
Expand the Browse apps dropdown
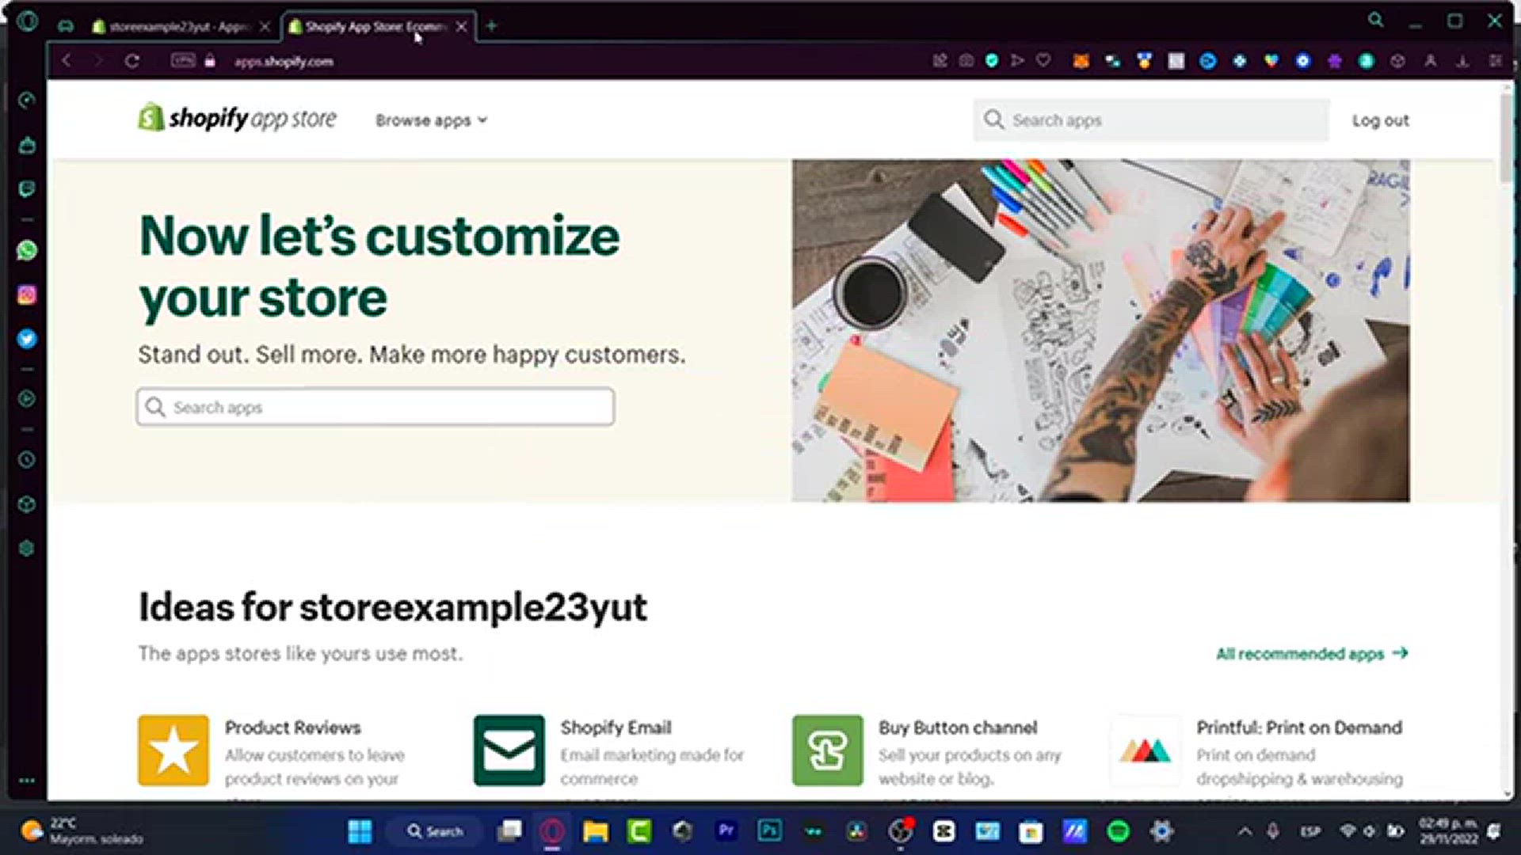[x=431, y=120]
